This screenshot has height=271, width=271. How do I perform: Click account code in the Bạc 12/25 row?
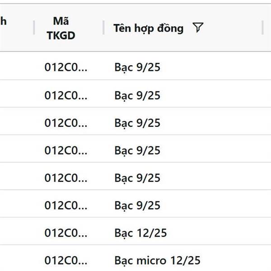(66, 233)
